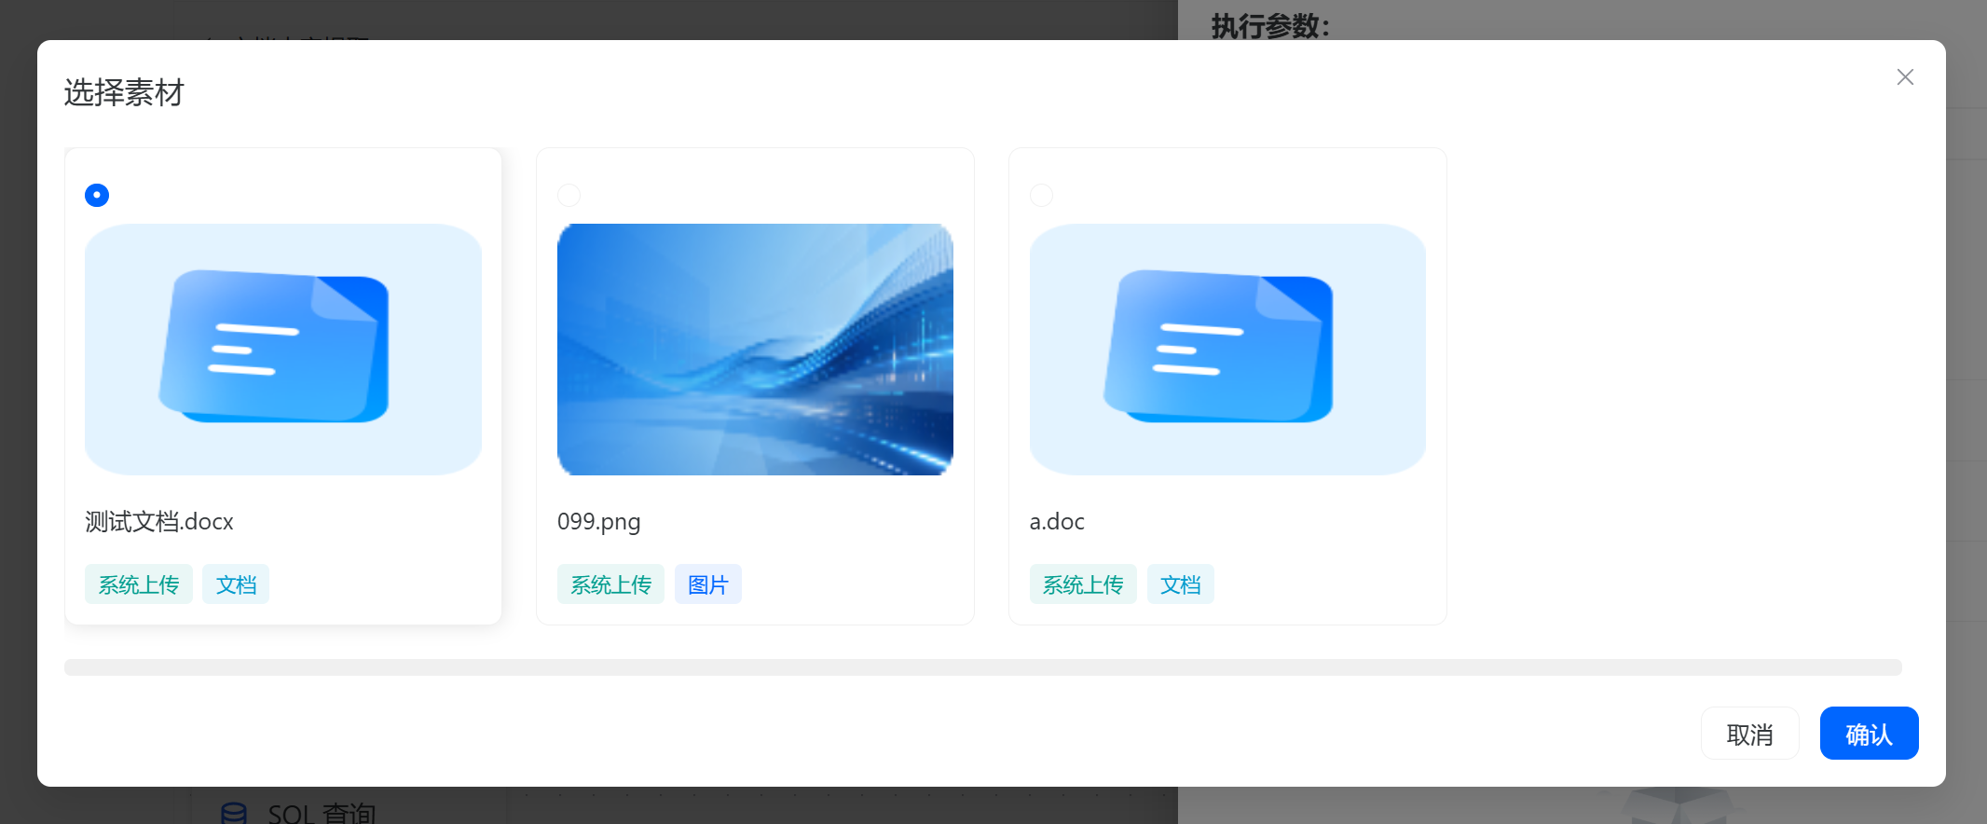Image resolution: width=1987 pixels, height=824 pixels.
Task: Click the 099.png image thumbnail
Action: coord(755,349)
